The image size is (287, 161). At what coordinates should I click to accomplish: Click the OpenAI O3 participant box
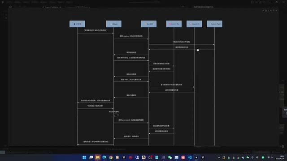194,24
